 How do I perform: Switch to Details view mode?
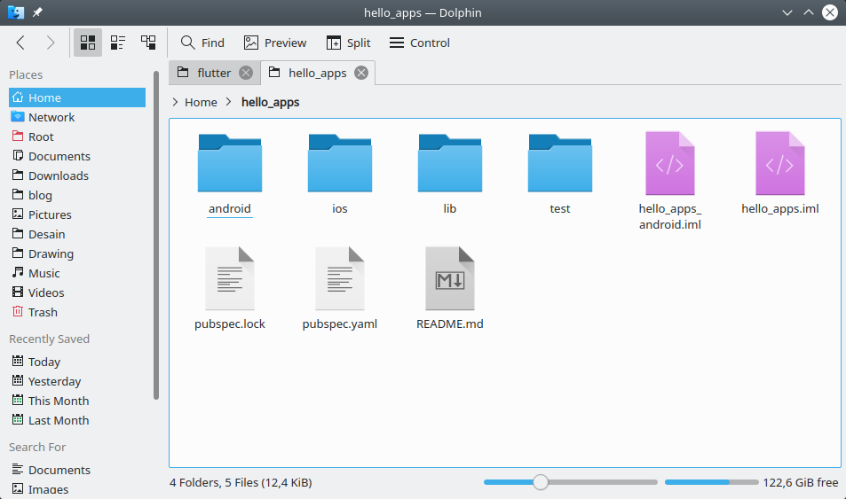(x=148, y=43)
